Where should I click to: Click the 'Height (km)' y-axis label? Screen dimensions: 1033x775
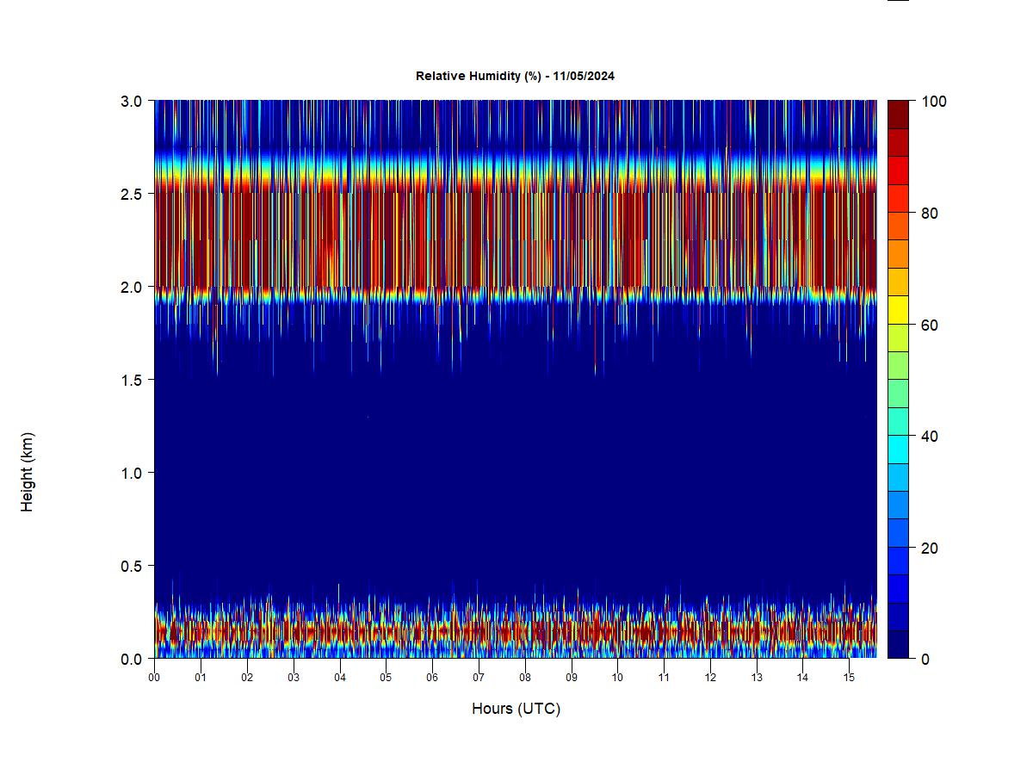[28, 473]
